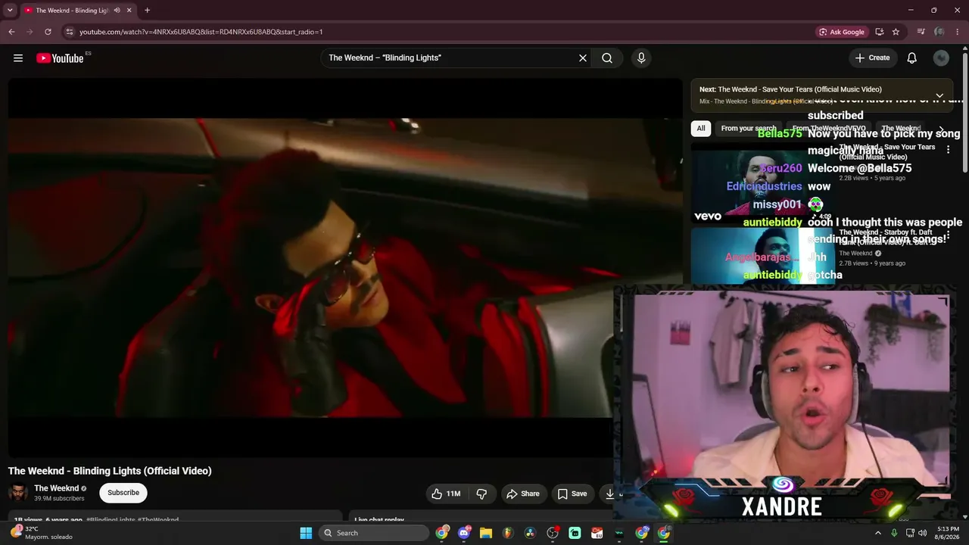Open a new browser tab
The height and width of the screenshot is (545, 969).
point(147,11)
